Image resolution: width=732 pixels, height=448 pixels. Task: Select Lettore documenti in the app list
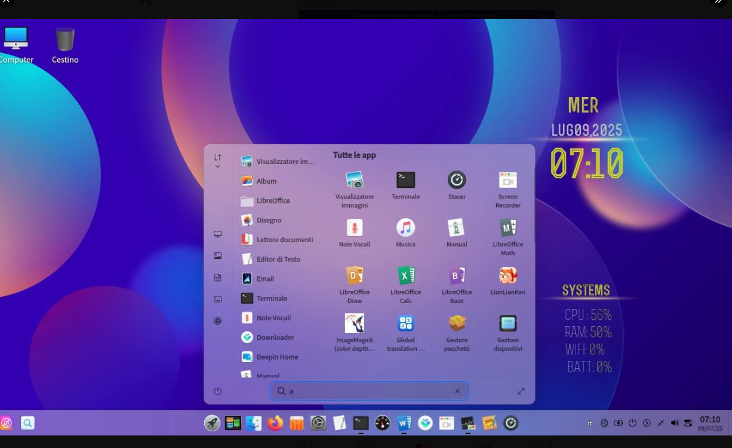click(x=284, y=240)
